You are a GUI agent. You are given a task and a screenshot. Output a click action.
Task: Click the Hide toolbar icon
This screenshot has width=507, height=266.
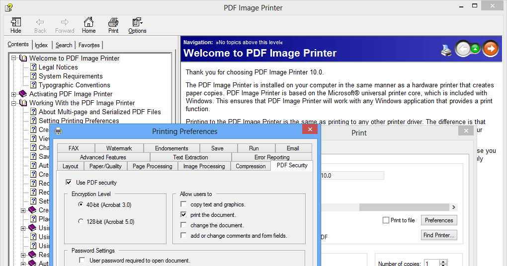coord(16,22)
